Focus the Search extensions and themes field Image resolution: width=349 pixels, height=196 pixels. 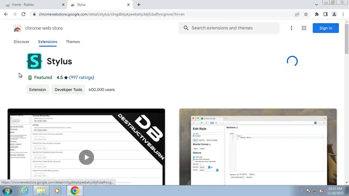click(229, 28)
